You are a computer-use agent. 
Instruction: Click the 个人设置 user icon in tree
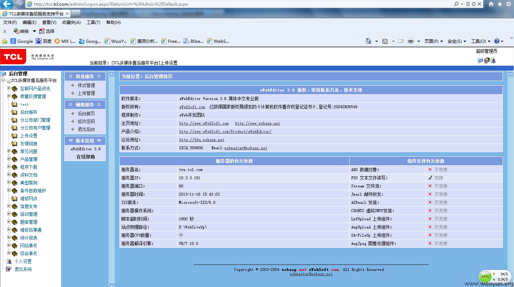pyautogui.click(x=9, y=261)
